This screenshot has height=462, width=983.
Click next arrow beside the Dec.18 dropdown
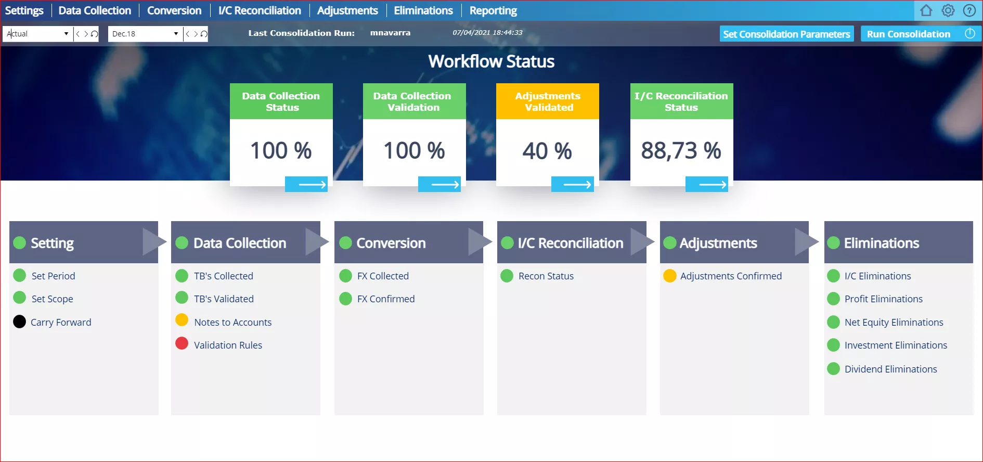[196, 34]
